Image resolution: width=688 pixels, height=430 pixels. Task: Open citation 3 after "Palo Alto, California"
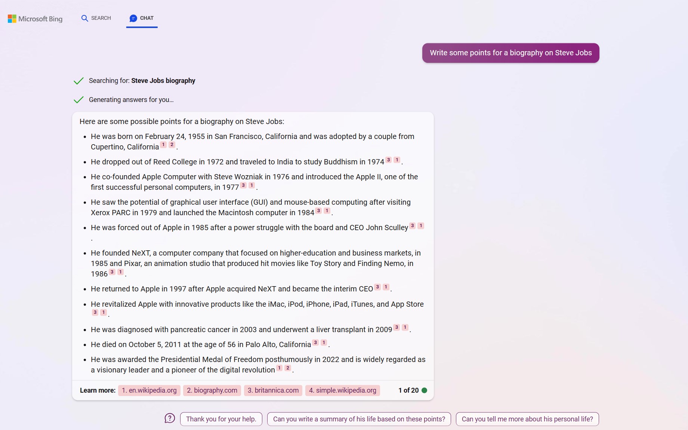click(316, 342)
